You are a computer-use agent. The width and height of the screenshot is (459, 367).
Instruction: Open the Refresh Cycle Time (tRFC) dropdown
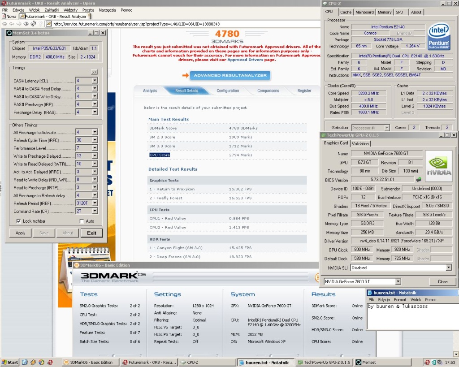tap(95, 140)
